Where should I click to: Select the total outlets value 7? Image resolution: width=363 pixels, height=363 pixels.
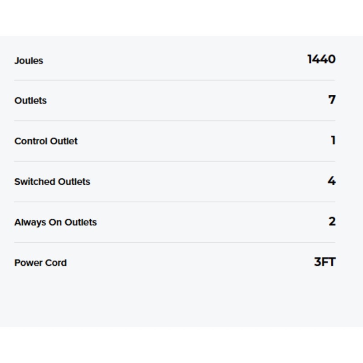click(x=332, y=99)
